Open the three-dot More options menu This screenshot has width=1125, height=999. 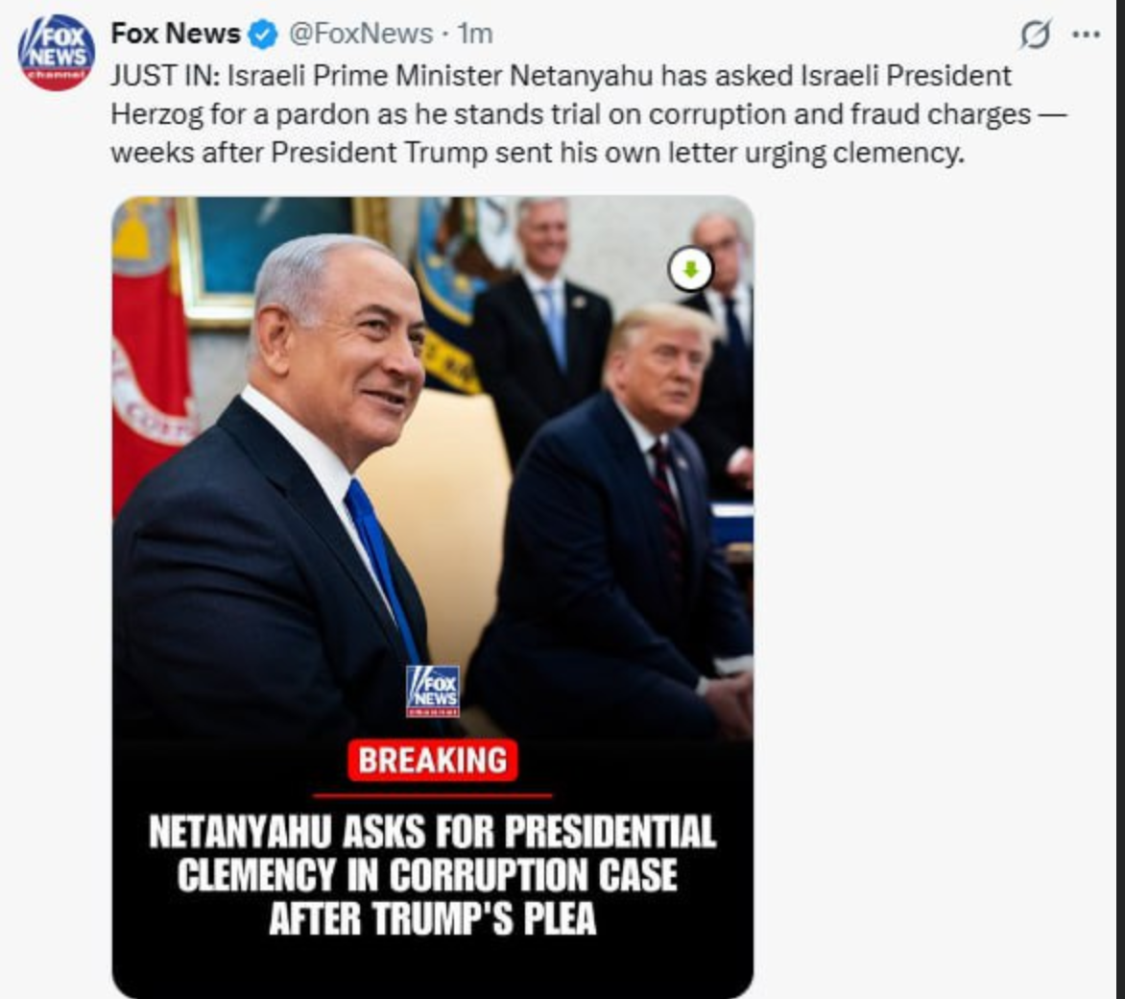(1087, 34)
